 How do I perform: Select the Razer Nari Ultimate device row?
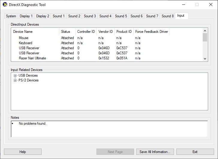32,58
